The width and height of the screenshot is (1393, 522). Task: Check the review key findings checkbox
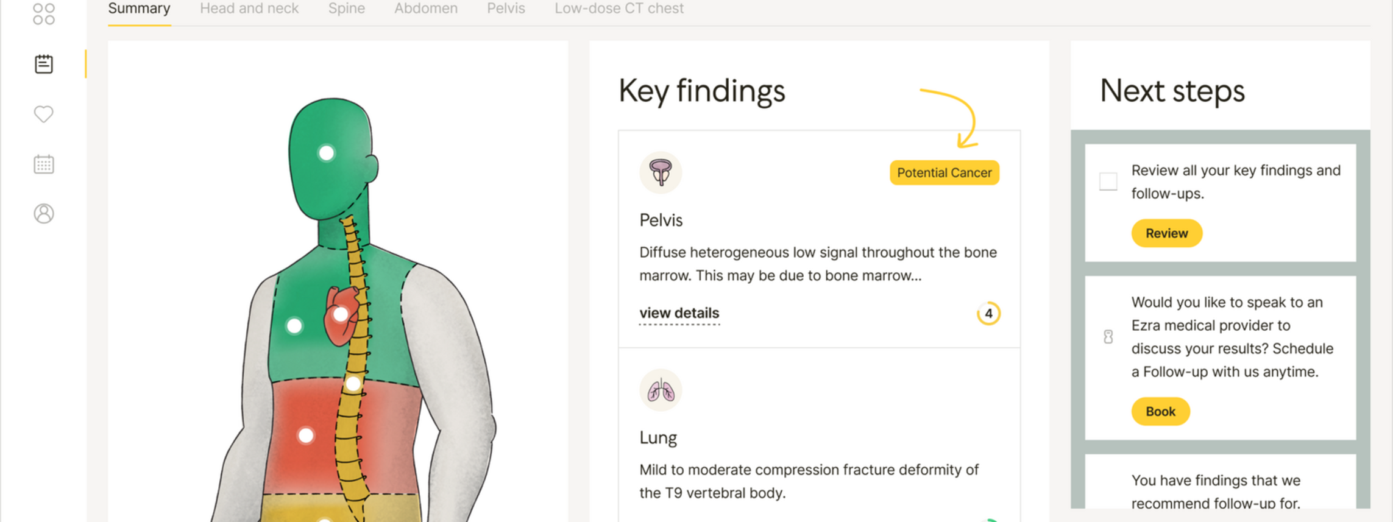(1108, 182)
